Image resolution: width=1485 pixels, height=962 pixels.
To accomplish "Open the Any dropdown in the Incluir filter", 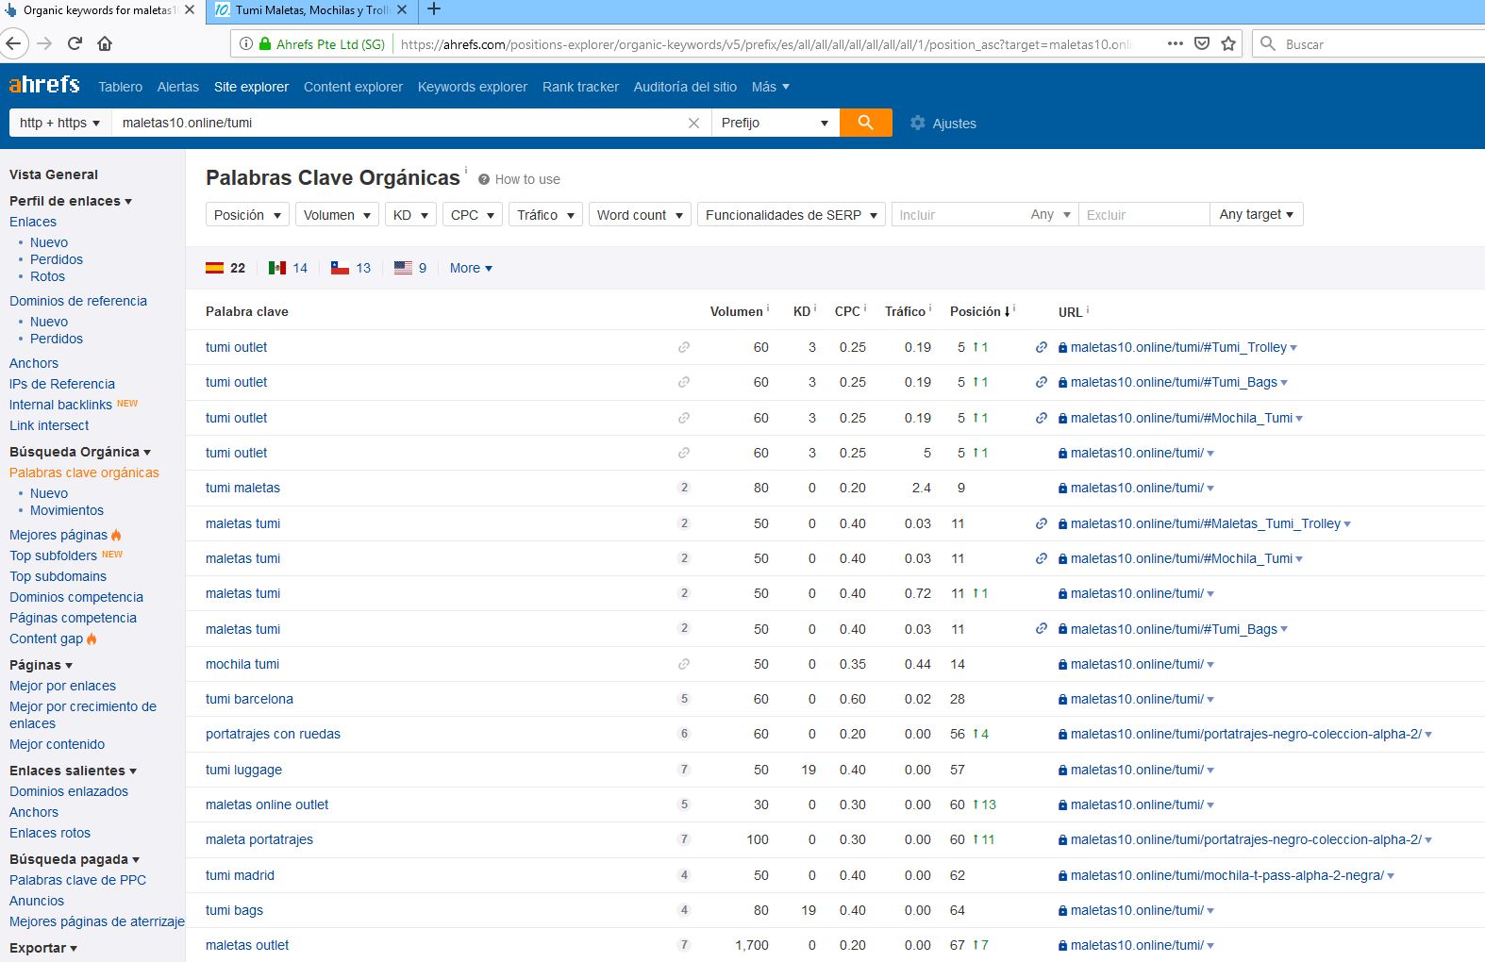I will (x=1050, y=215).
